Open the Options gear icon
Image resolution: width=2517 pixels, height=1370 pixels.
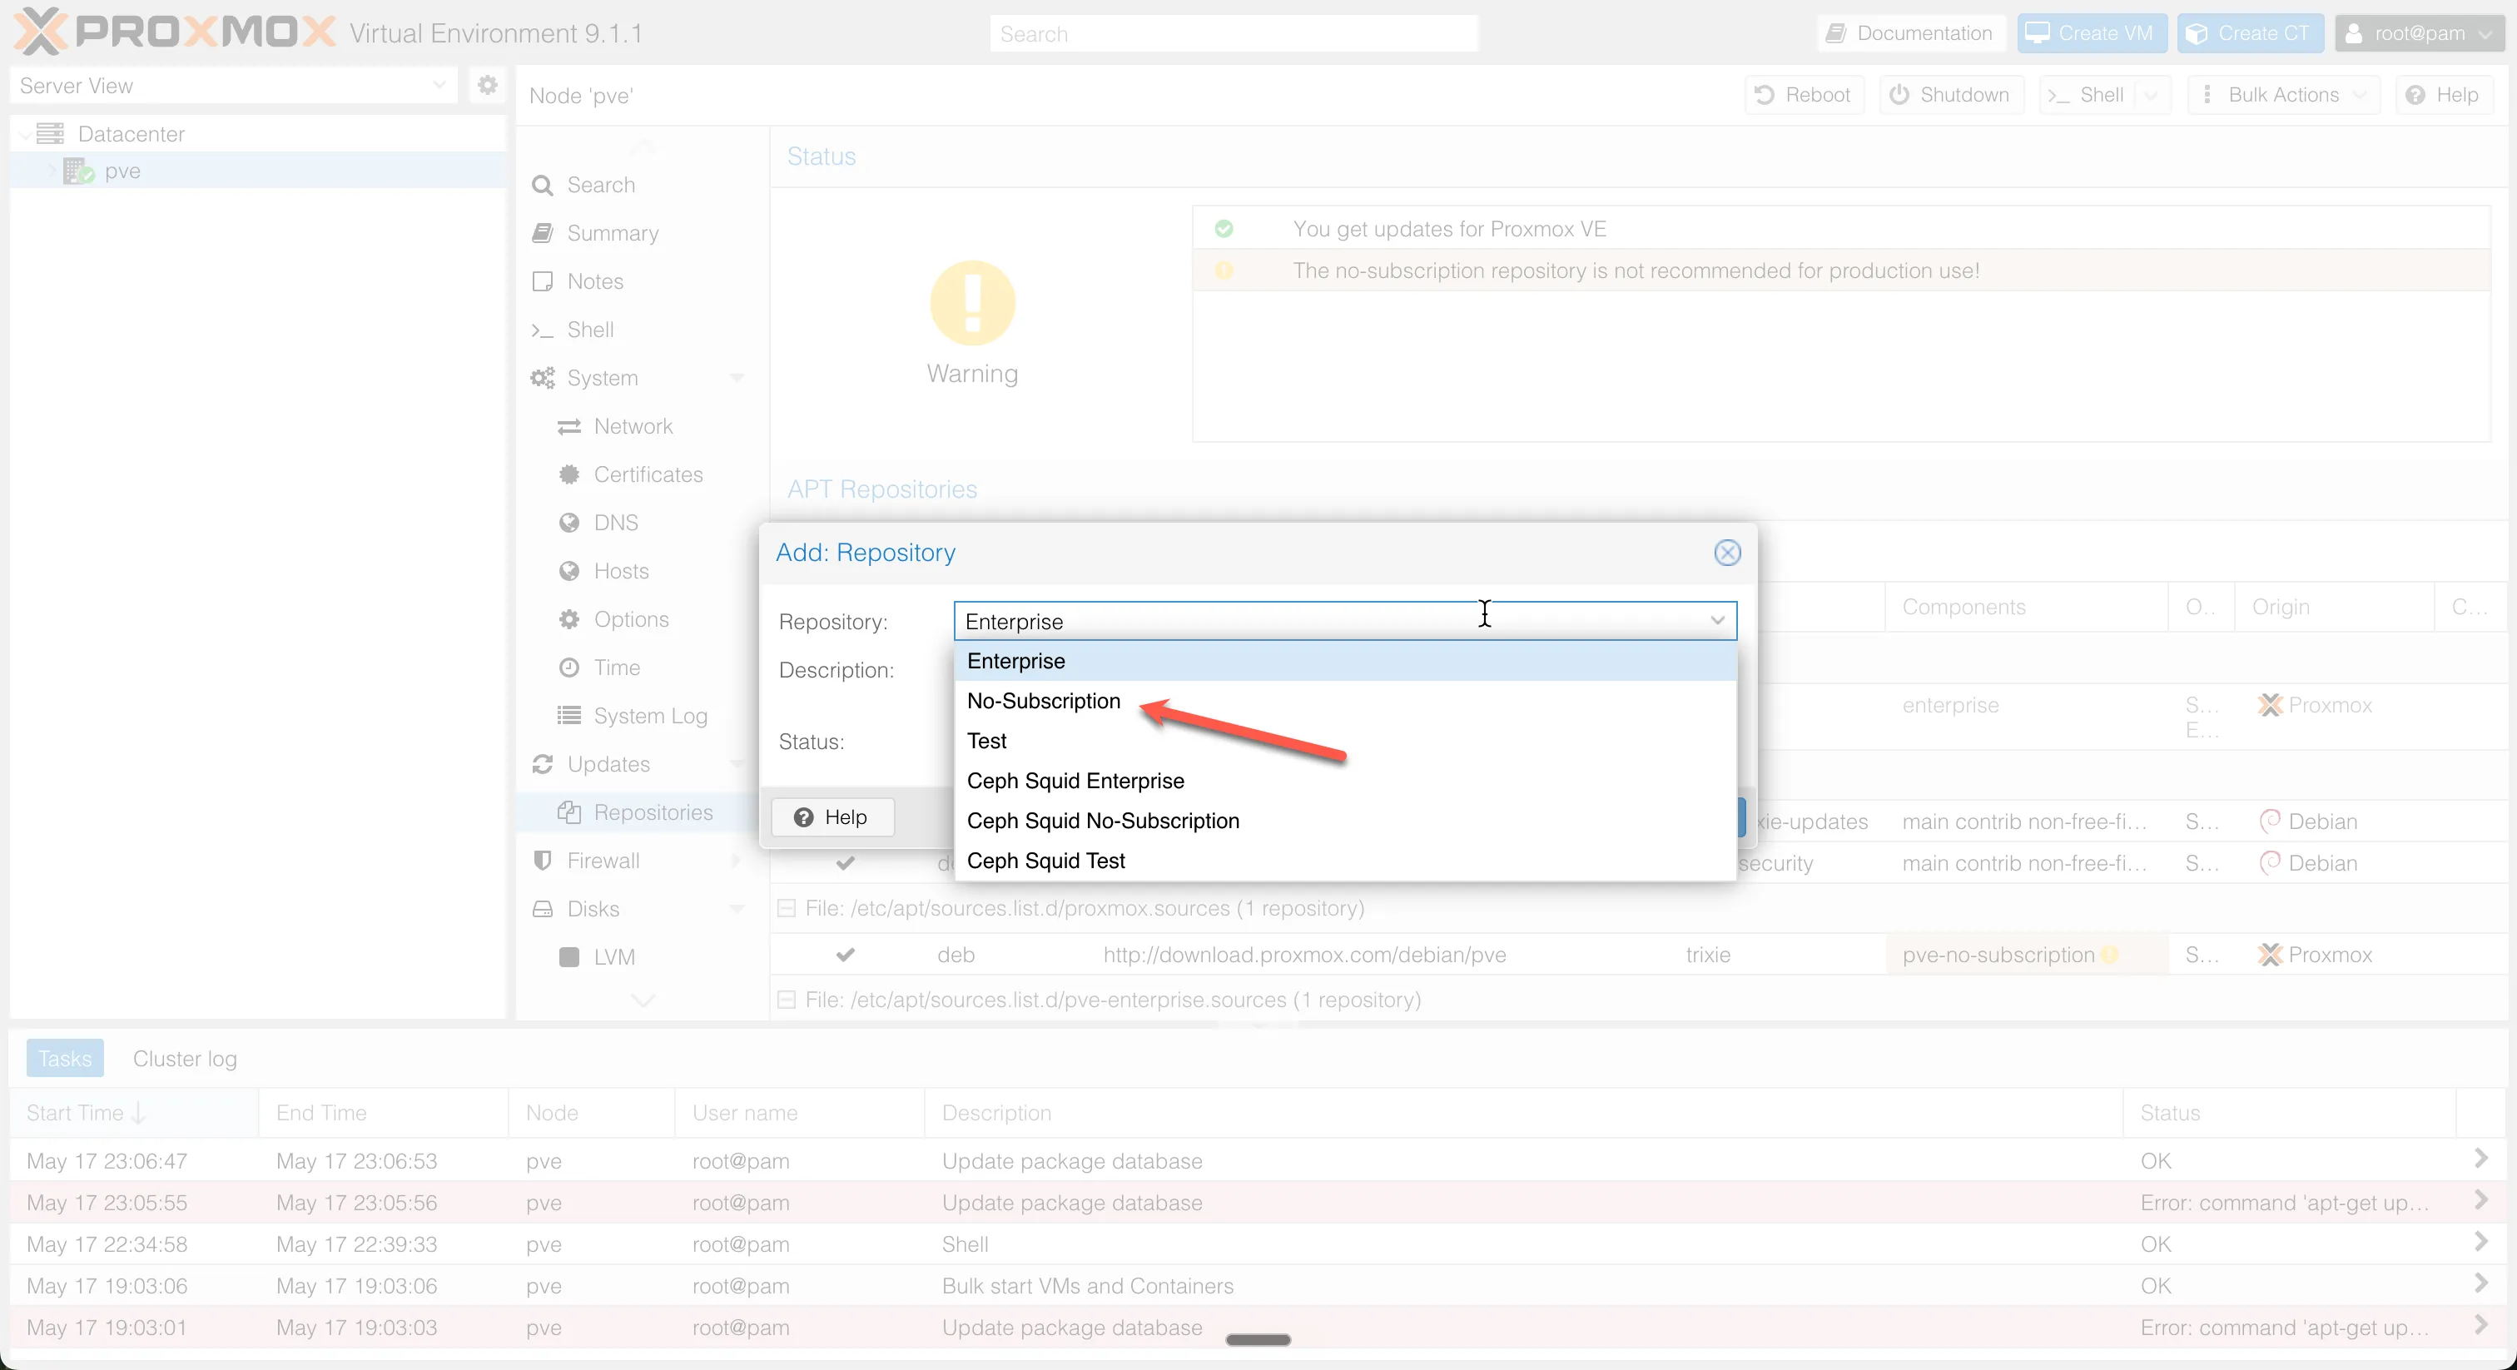568,618
